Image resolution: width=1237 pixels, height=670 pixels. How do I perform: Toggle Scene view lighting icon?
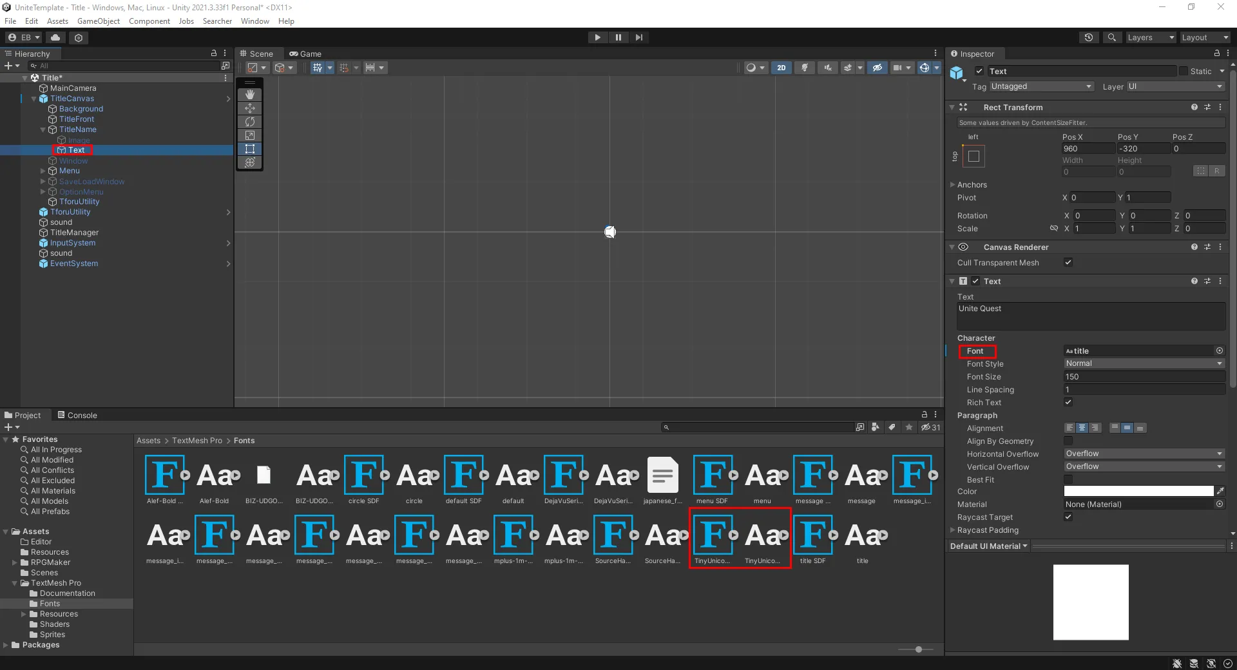coord(805,68)
